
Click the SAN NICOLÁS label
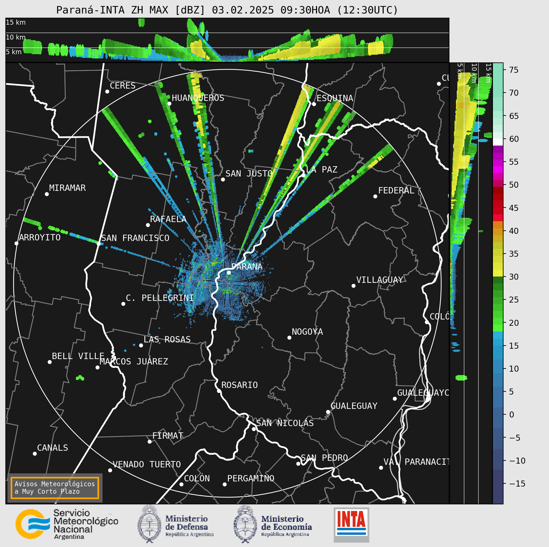[285, 423]
